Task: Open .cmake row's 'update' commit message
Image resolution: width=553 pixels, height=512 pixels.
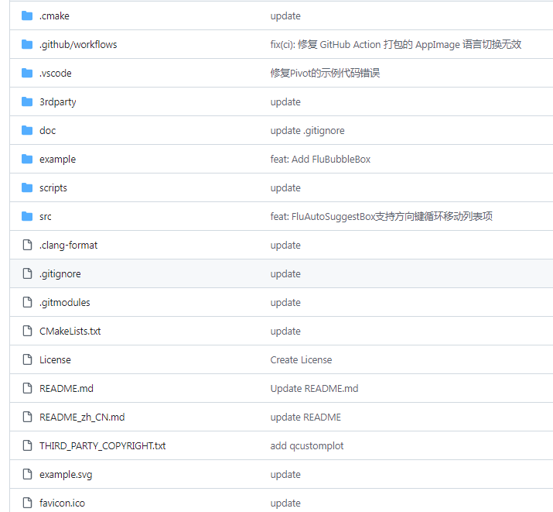Action: [285, 16]
